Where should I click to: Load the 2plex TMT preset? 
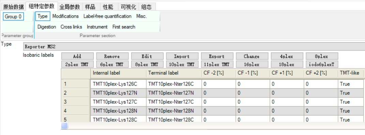(77, 64)
